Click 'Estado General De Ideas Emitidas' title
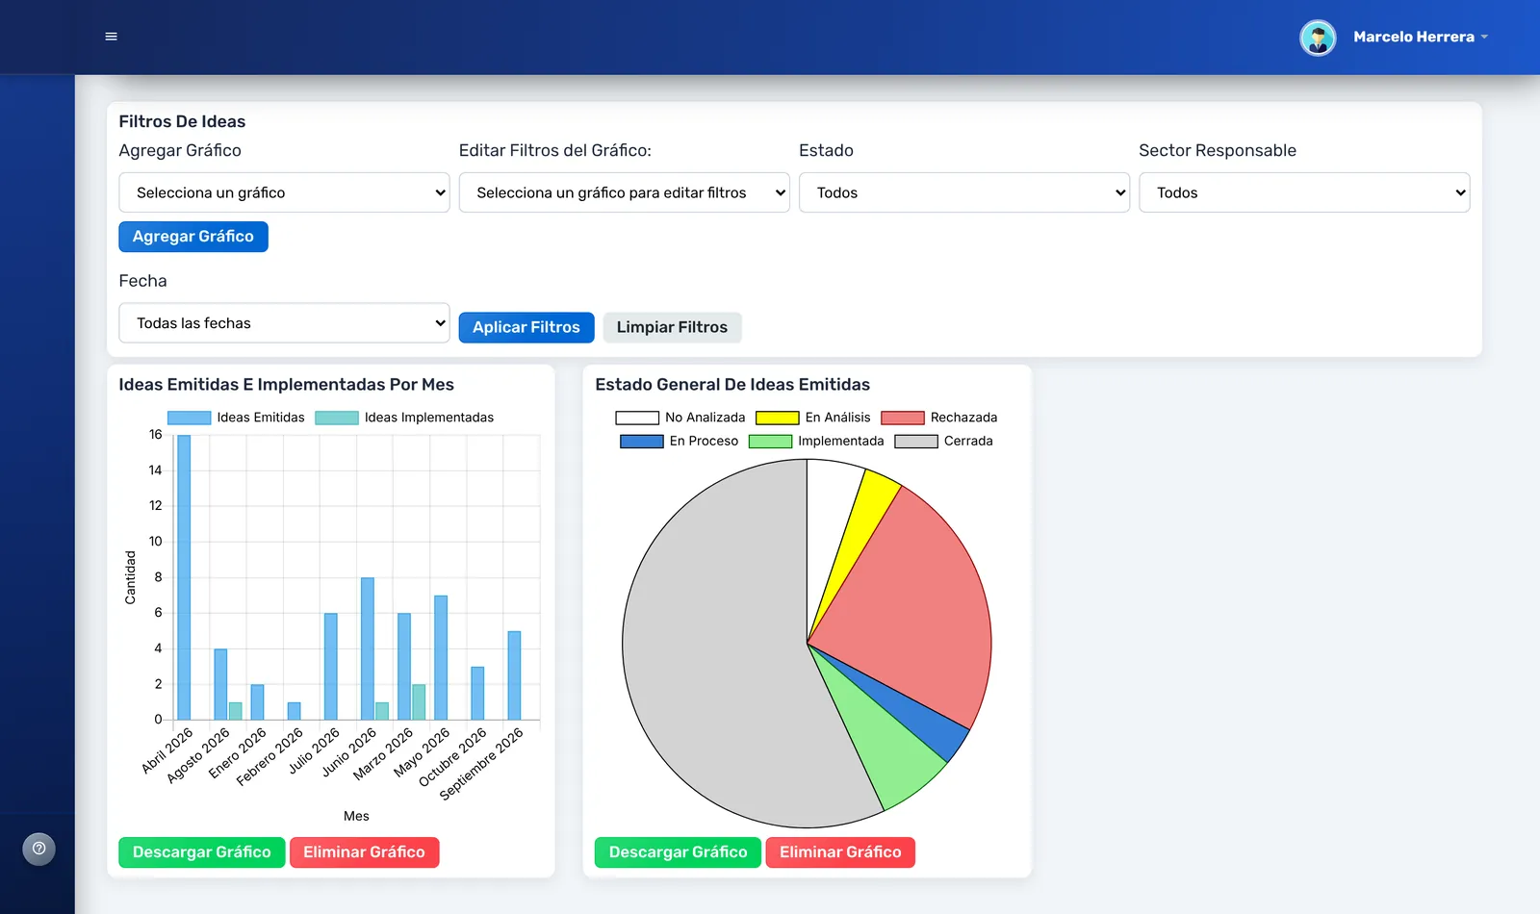 (x=732, y=385)
